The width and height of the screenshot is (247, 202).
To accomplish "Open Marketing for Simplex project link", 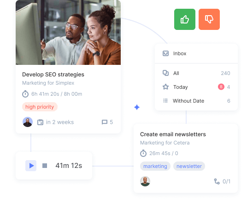I will [x=48, y=83].
